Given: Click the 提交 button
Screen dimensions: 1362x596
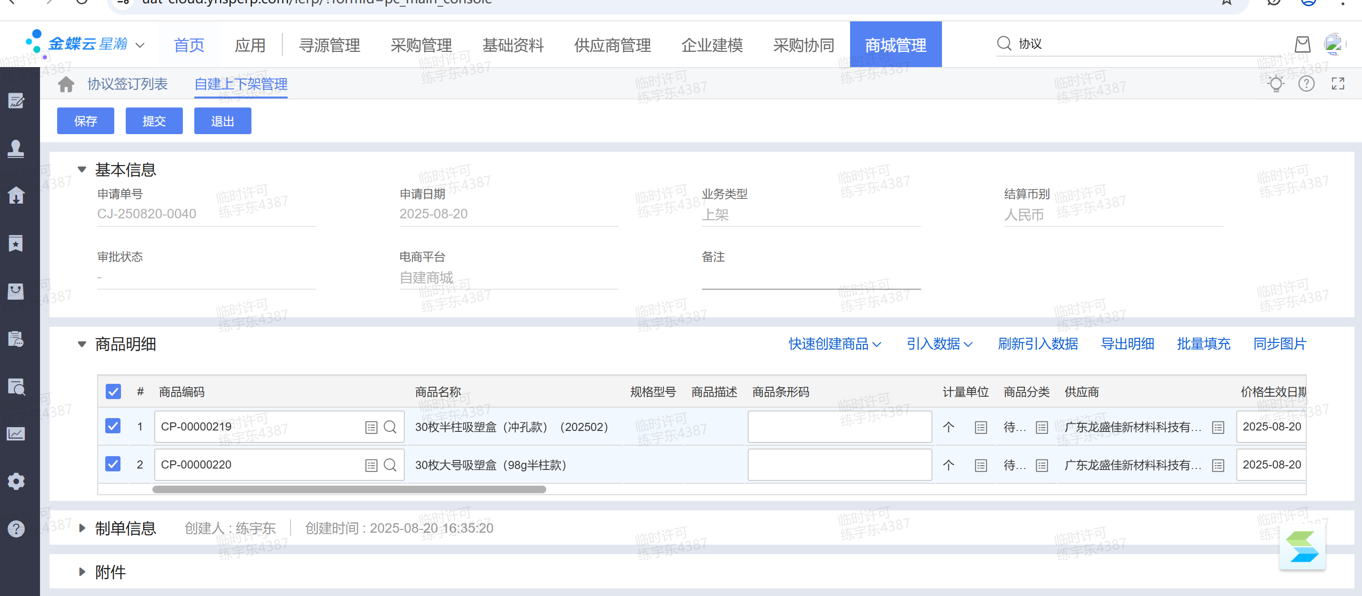Looking at the screenshot, I should coord(154,121).
